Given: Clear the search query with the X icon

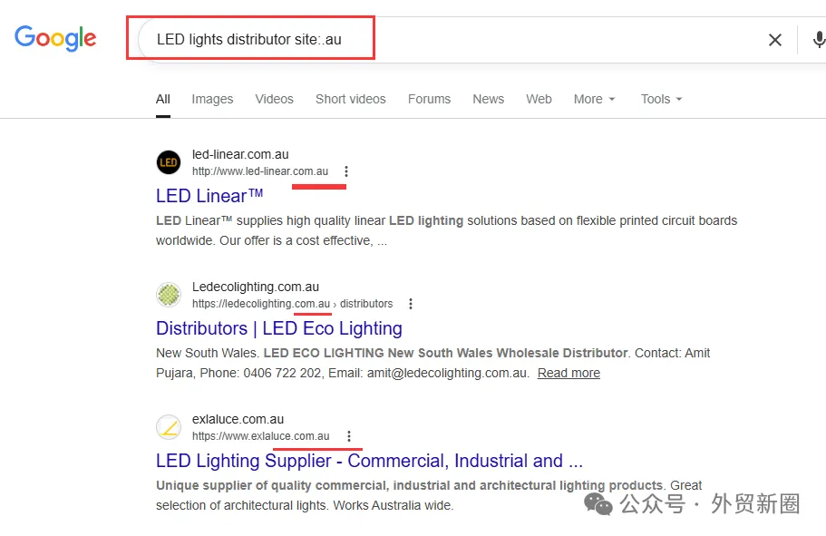Looking at the screenshot, I should (x=774, y=40).
